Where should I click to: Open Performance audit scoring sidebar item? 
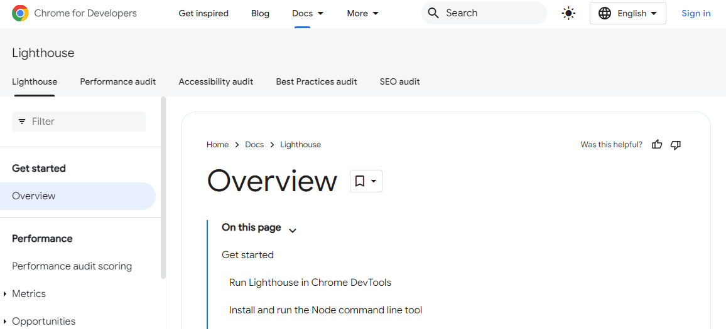[x=72, y=266]
